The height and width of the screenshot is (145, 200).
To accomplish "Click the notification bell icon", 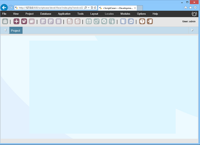I will [194, 14].
